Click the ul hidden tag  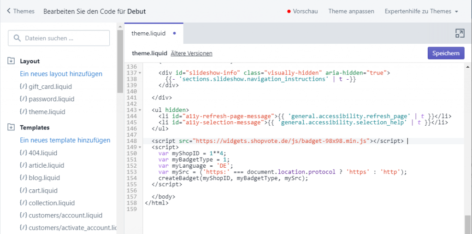[171, 110]
